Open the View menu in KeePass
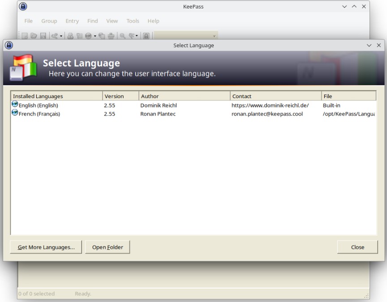387x302 pixels. (x=112, y=21)
